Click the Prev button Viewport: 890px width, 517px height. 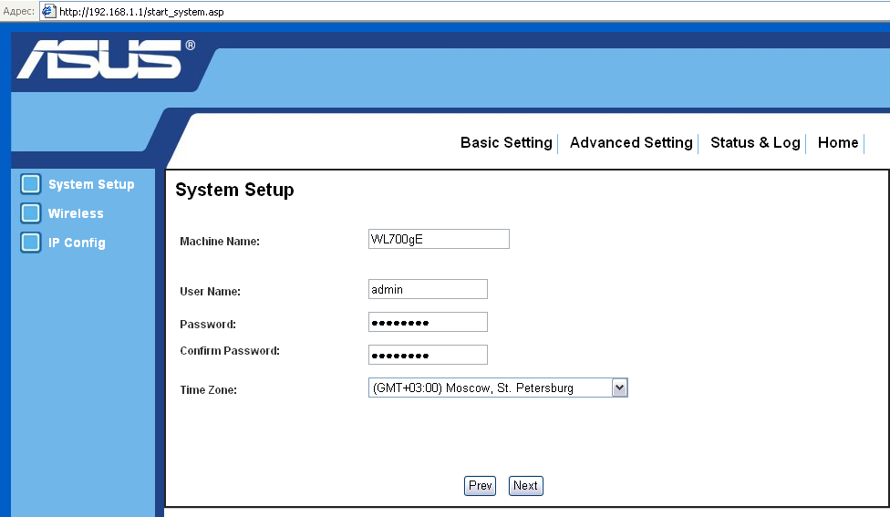point(481,486)
